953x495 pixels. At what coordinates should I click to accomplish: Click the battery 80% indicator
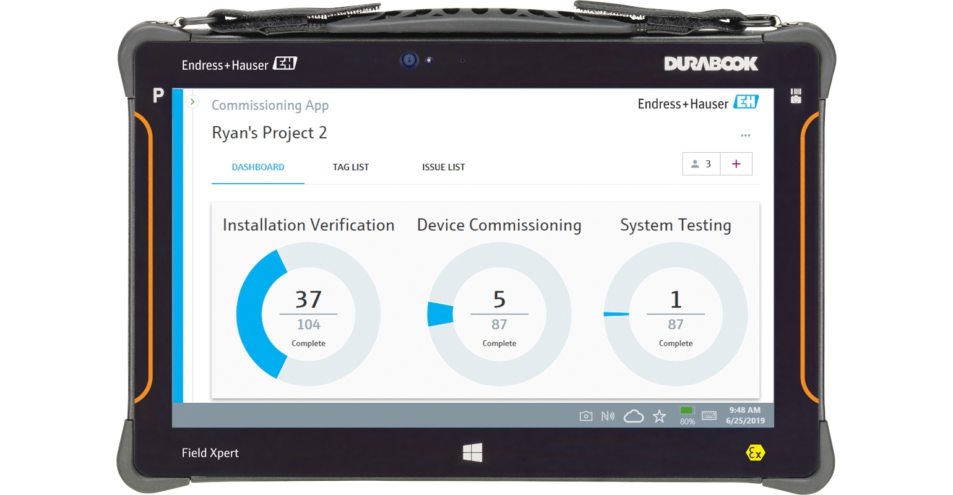[687, 415]
